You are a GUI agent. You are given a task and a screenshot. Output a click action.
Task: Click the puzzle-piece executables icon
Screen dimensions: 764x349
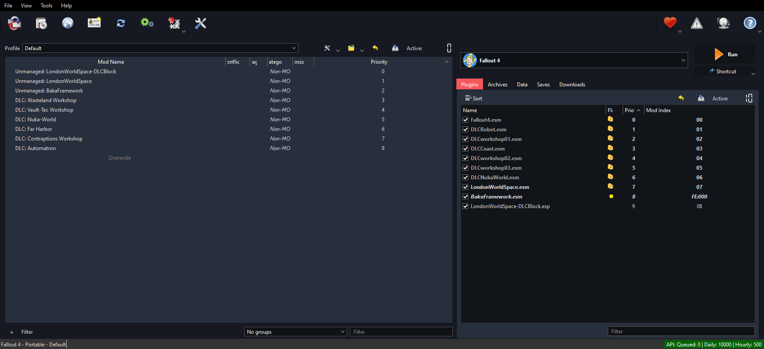174,23
